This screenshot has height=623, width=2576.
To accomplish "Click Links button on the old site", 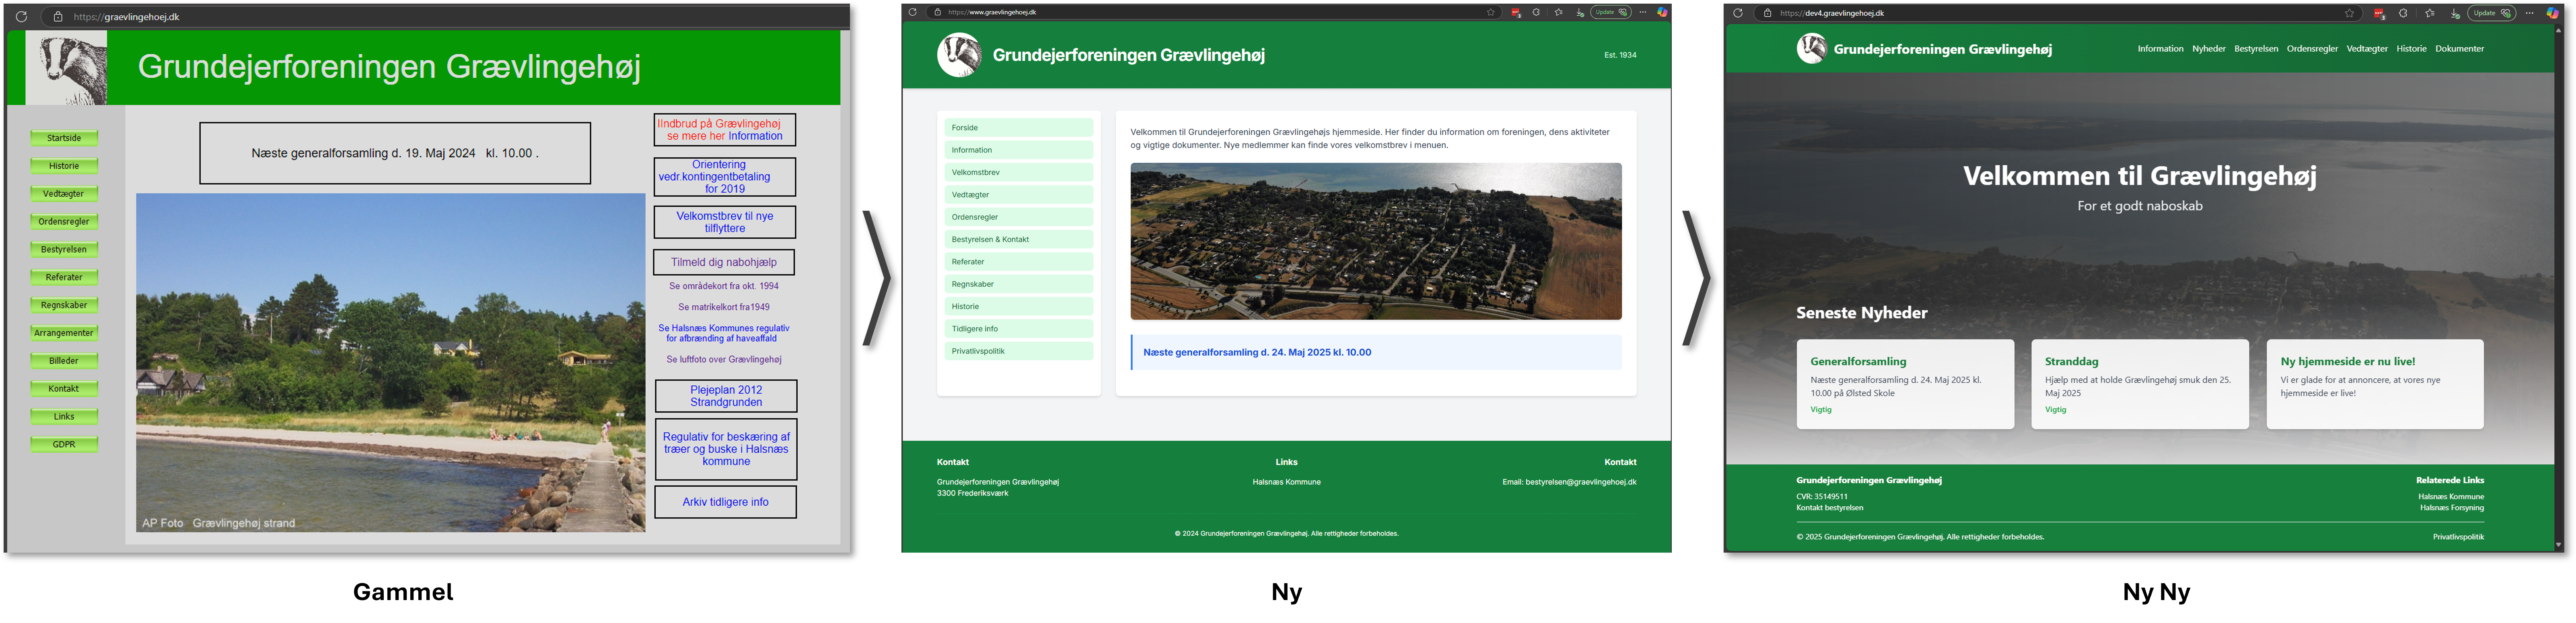I will click(x=64, y=416).
